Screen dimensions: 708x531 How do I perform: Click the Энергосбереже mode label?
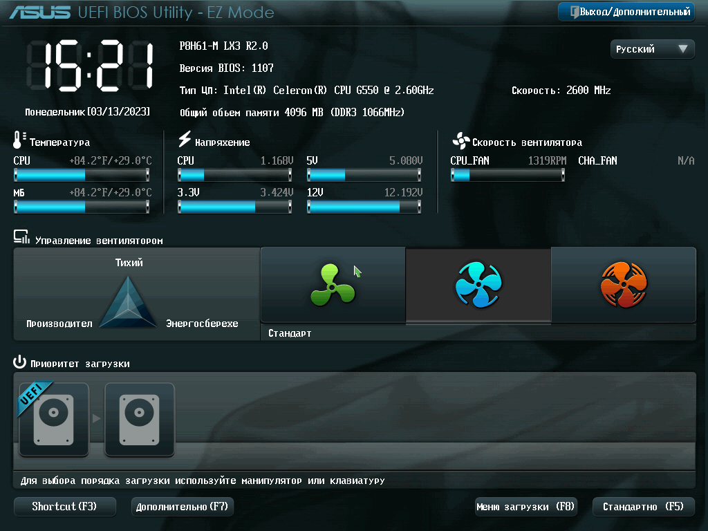click(x=202, y=324)
